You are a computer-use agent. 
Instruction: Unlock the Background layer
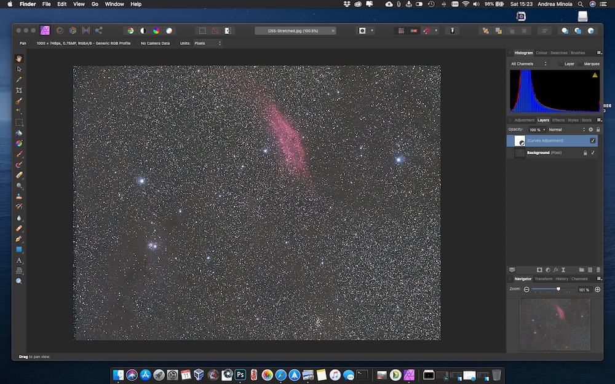(x=585, y=153)
